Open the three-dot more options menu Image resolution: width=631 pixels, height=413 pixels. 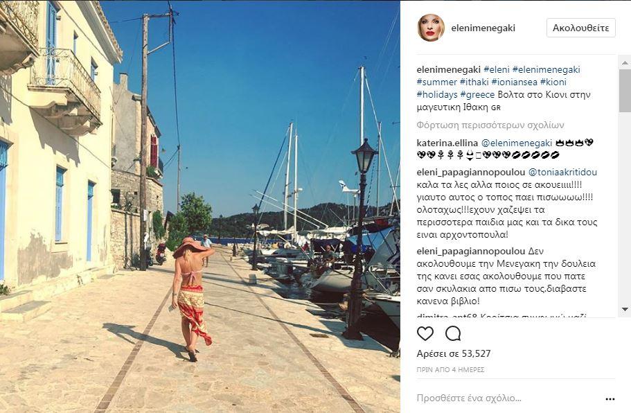(610, 399)
